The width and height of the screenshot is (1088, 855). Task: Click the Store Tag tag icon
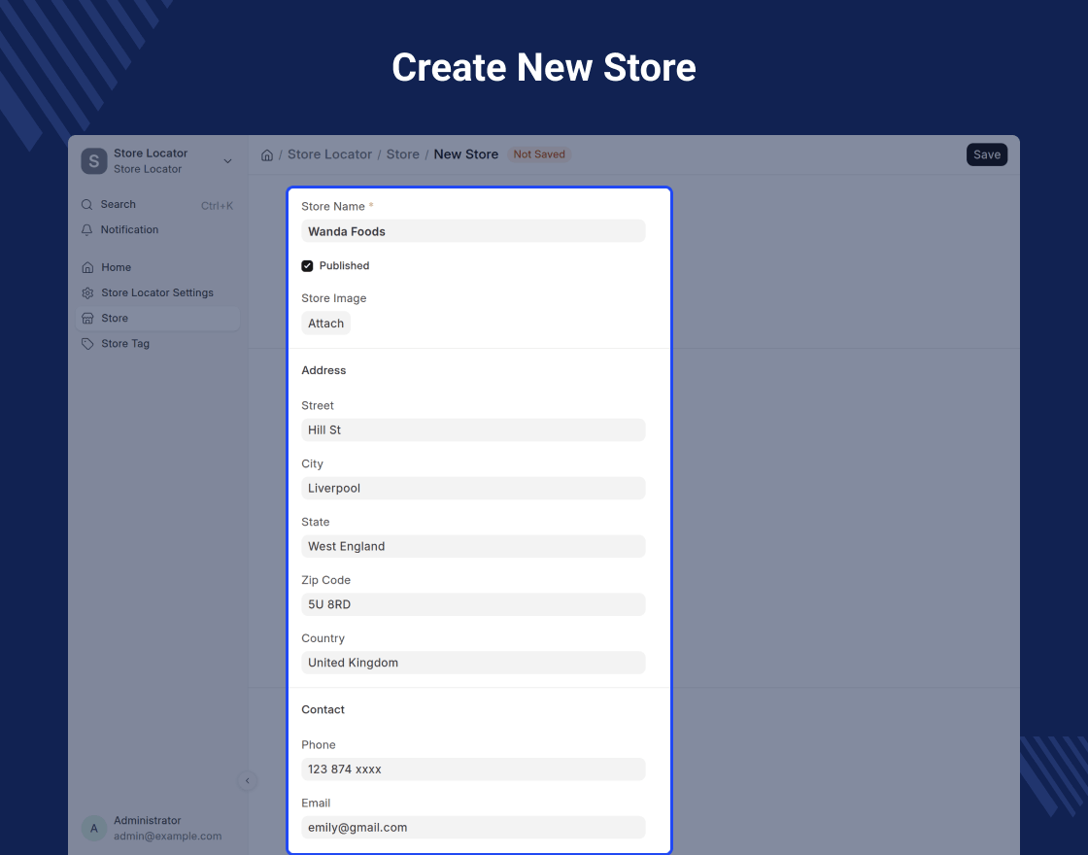click(87, 344)
